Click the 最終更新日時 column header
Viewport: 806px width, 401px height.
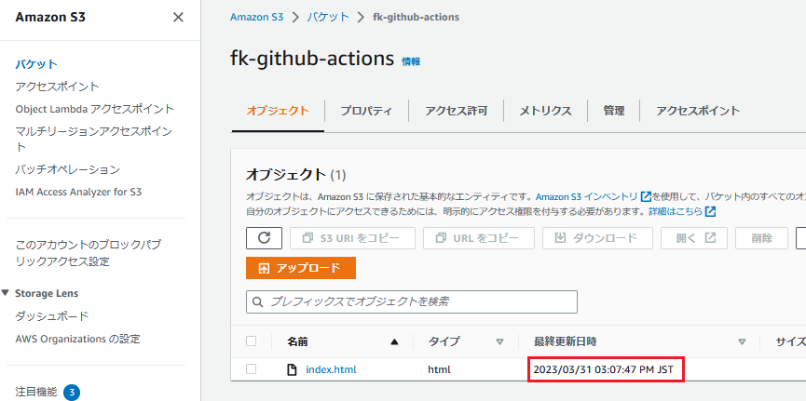(565, 341)
